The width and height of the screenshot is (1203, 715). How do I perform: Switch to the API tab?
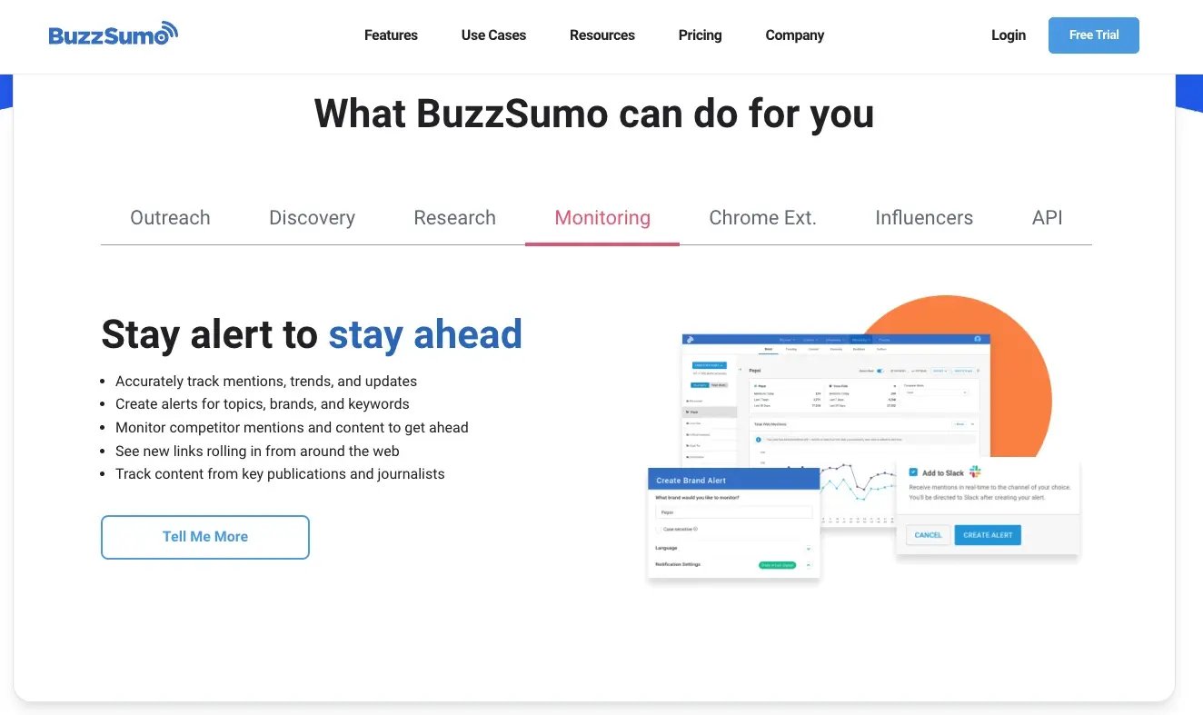(1047, 218)
